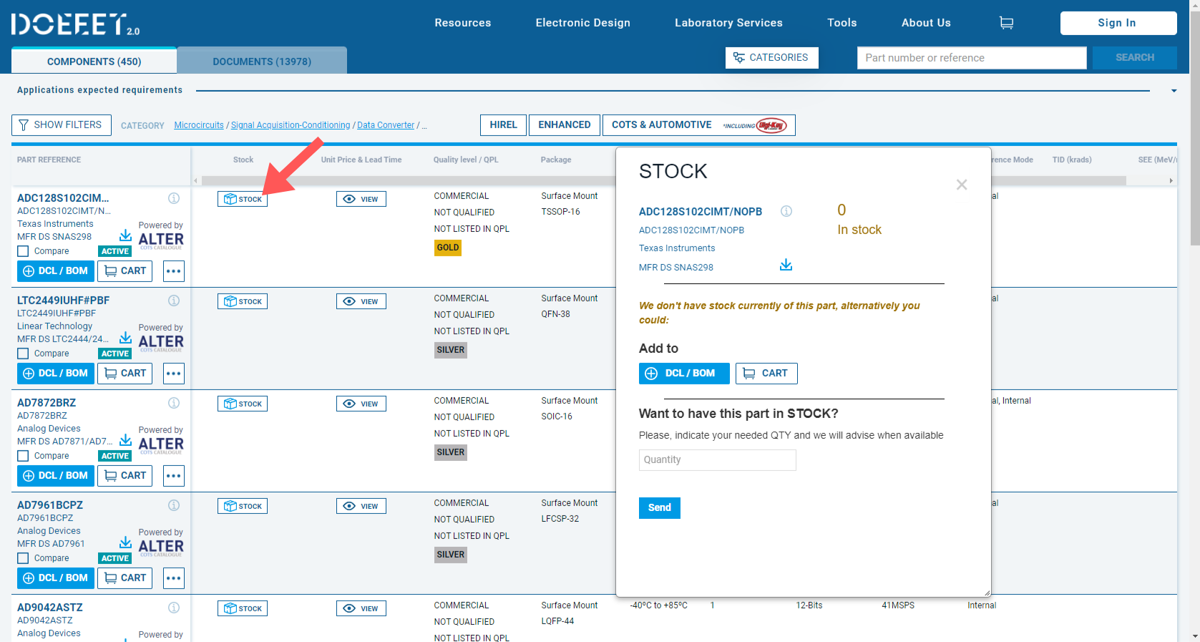
Task: Click the SEARCH button
Action: tap(1135, 58)
